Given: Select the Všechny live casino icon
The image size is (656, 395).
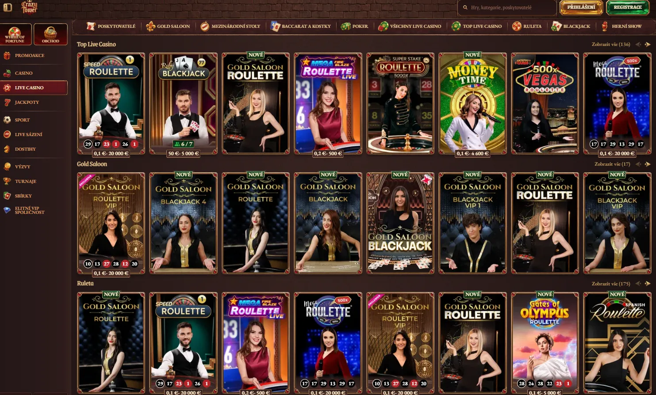Looking at the screenshot, I should pos(383,26).
